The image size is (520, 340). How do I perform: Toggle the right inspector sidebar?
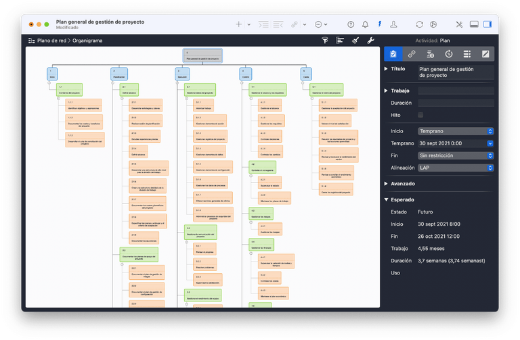[488, 24]
